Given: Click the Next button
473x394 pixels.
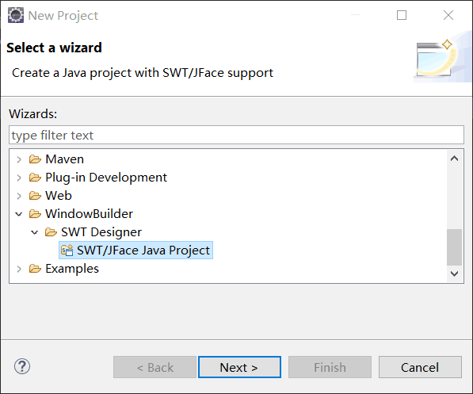Looking at the screenshot, I should coord(239,367).
